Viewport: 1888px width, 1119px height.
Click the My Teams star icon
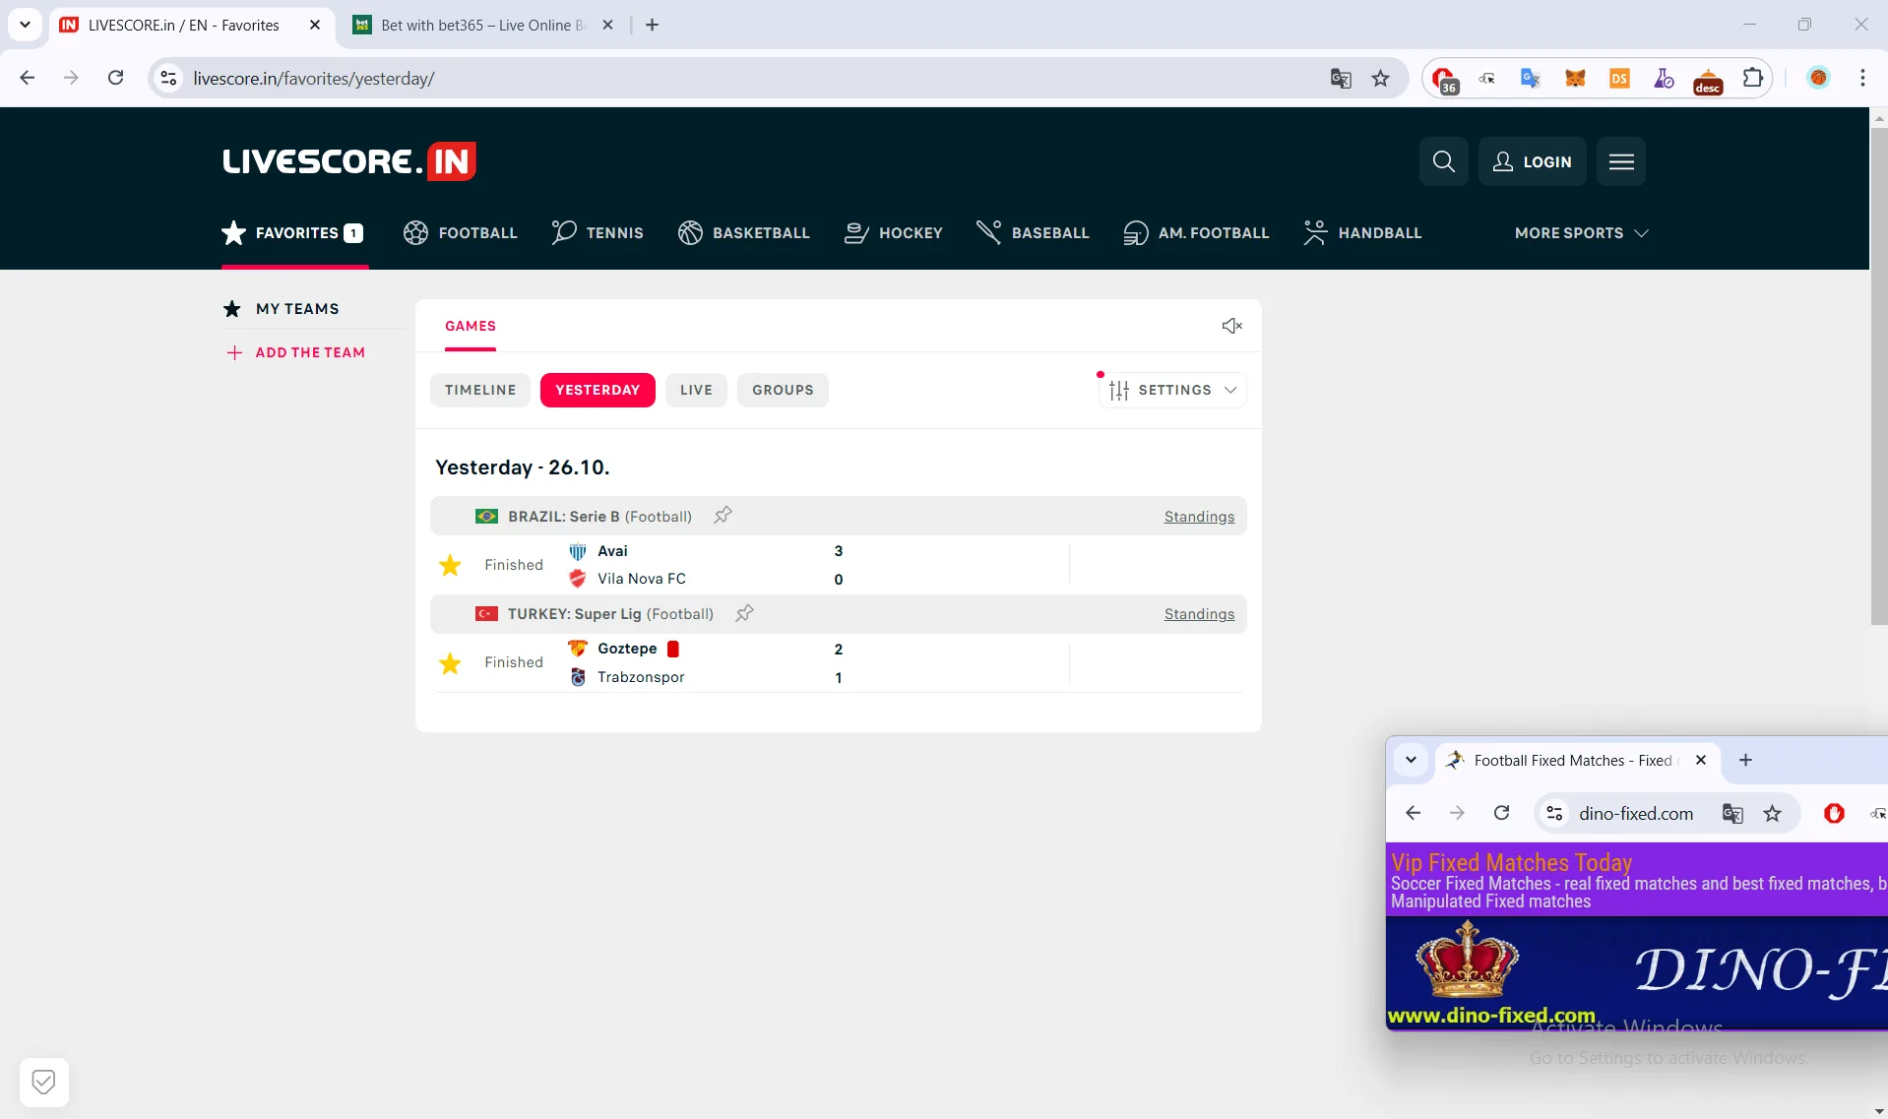[x=232, y=309]
